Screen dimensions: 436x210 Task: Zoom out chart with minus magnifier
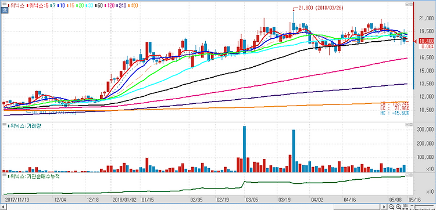[391, 207]
